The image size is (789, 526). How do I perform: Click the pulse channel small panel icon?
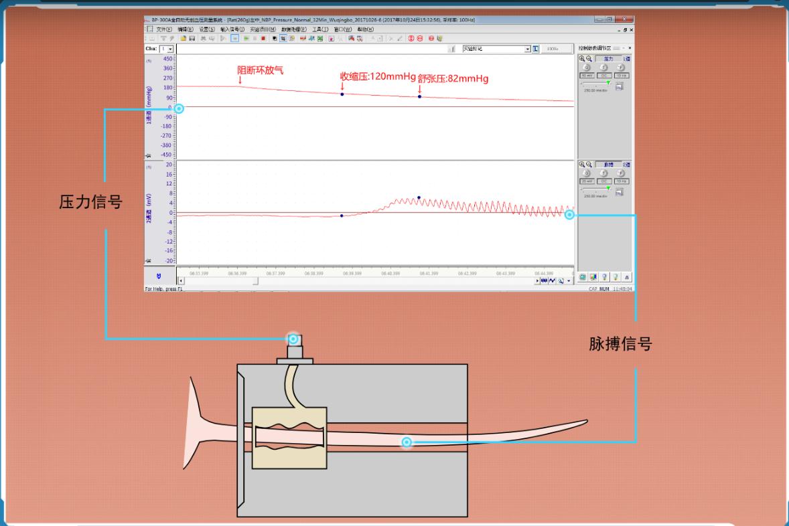point(620,192)
